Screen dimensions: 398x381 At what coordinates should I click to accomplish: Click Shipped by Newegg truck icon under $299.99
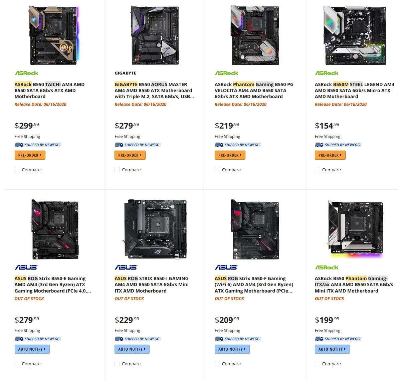click(19, 145)
